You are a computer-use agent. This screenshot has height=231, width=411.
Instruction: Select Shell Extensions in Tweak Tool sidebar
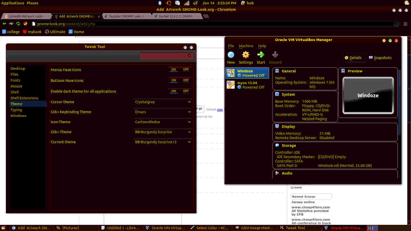(24, 98)
